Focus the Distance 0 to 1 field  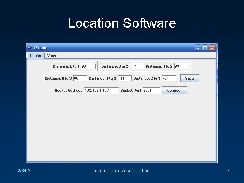tap(88, 66)
